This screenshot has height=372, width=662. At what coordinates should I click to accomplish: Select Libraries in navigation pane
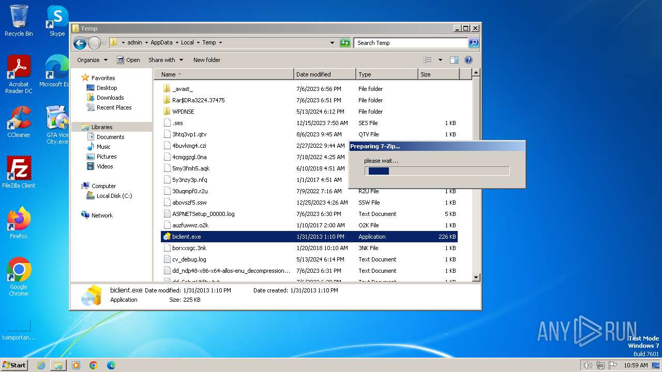pyautogui.click(x=102, y=127)
